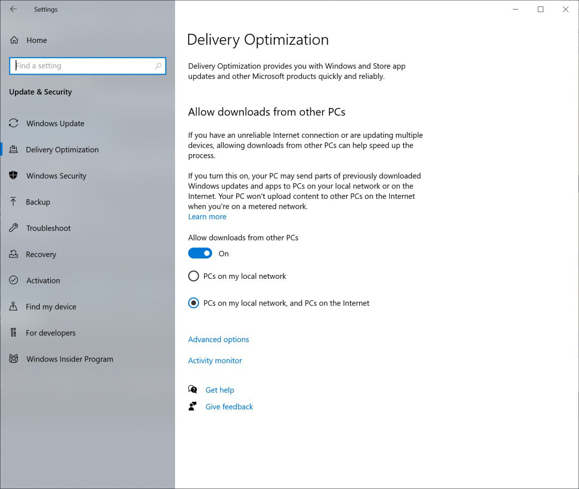The height and width of the screenshot is (489, 579).
Task: Click the Get help chat bubble icon
Action: [193, 390]
